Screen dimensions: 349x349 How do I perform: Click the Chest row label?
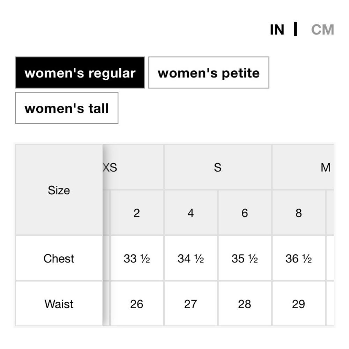pos(59,259)
